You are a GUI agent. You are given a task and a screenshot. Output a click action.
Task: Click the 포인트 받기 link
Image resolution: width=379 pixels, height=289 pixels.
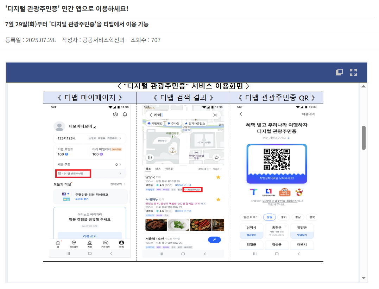[x=82, y=199]
